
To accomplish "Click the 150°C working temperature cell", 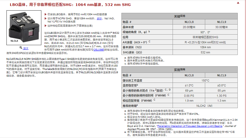I will coord(205,80).
